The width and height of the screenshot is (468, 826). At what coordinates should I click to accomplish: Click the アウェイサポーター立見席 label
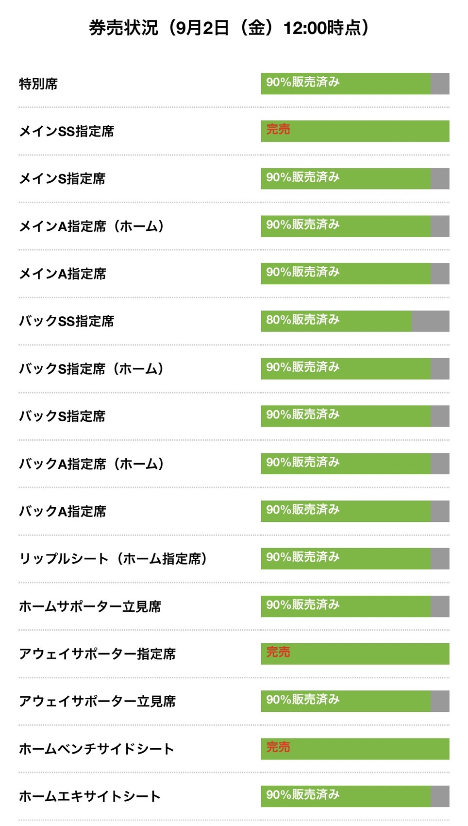point(97,701)
